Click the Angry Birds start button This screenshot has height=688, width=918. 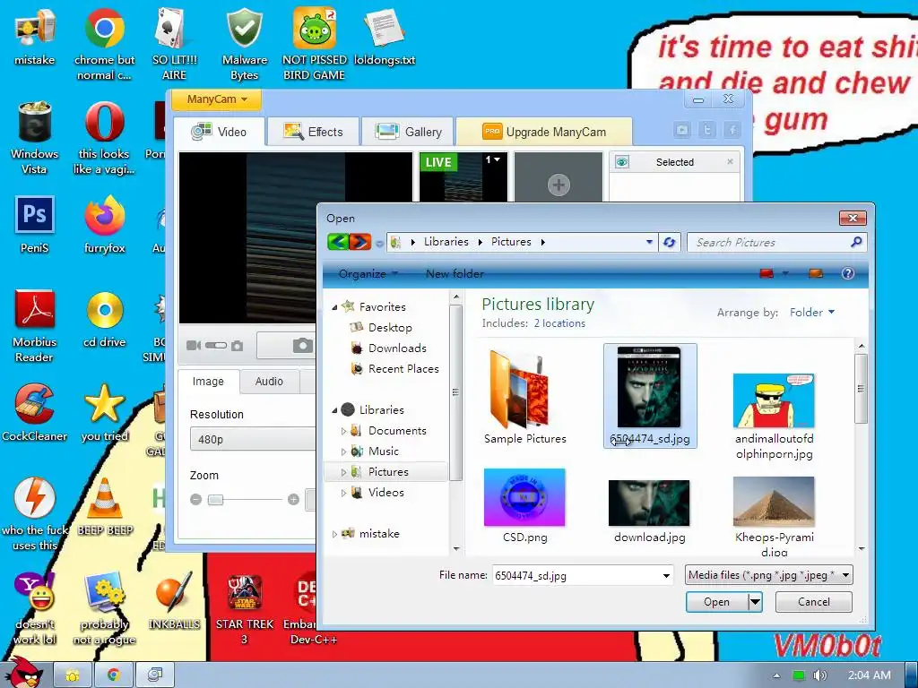click(x=22, y=674)
